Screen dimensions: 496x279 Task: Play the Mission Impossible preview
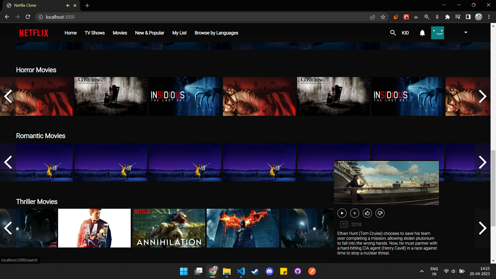coord(342,213)
